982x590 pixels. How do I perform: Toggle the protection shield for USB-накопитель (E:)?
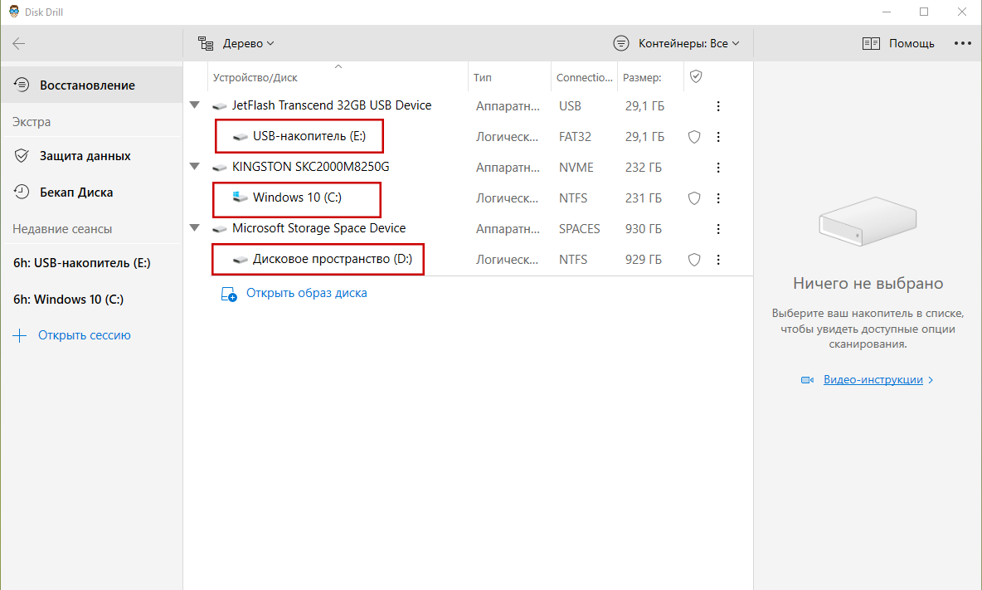(694, 137)
